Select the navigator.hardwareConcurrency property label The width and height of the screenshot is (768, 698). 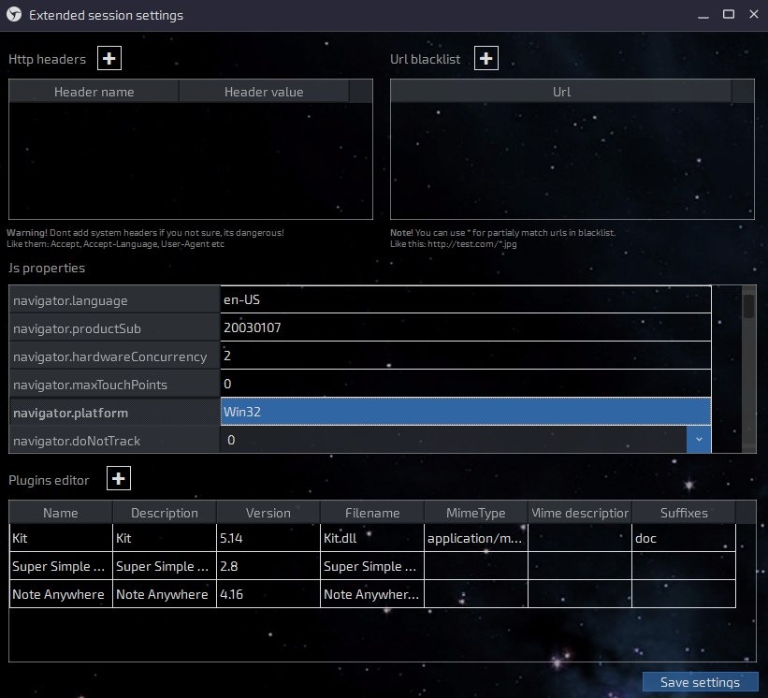(x=115, y=356)
